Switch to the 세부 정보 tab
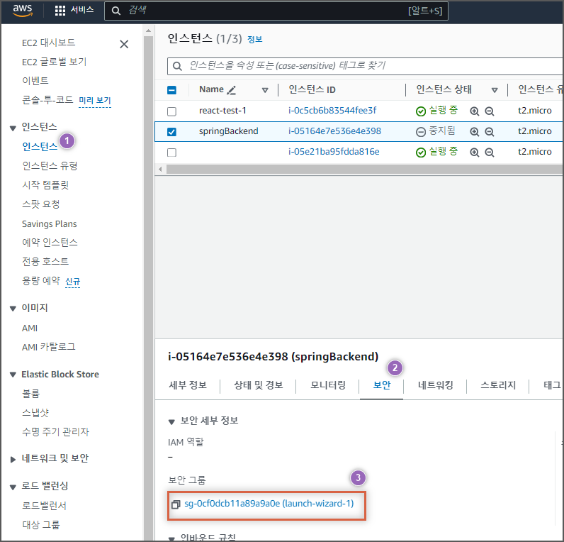Image resolution: width=564 pixels, height=542 pixels. pos(188,385)
